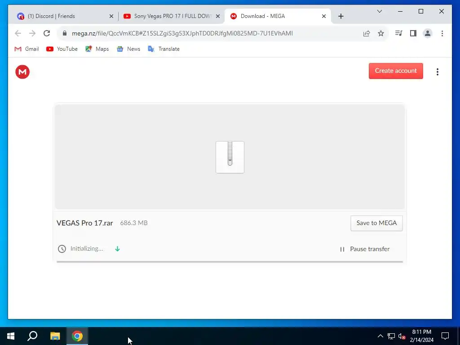Open muted volume tray icon

[x=402, y=336]
